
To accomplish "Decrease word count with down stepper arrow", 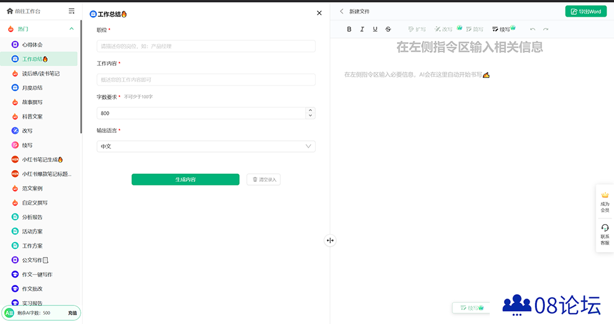I will coord(311,116).
